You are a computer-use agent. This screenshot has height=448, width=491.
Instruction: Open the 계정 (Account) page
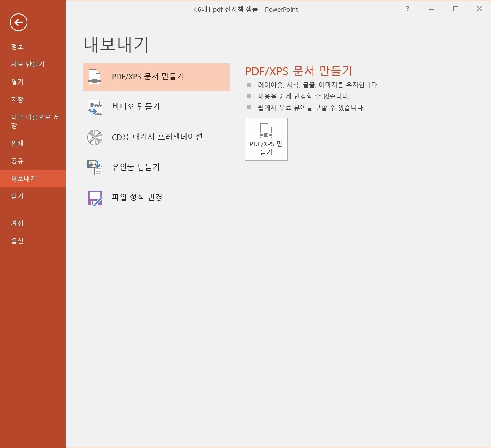click(x=17, y=223)
